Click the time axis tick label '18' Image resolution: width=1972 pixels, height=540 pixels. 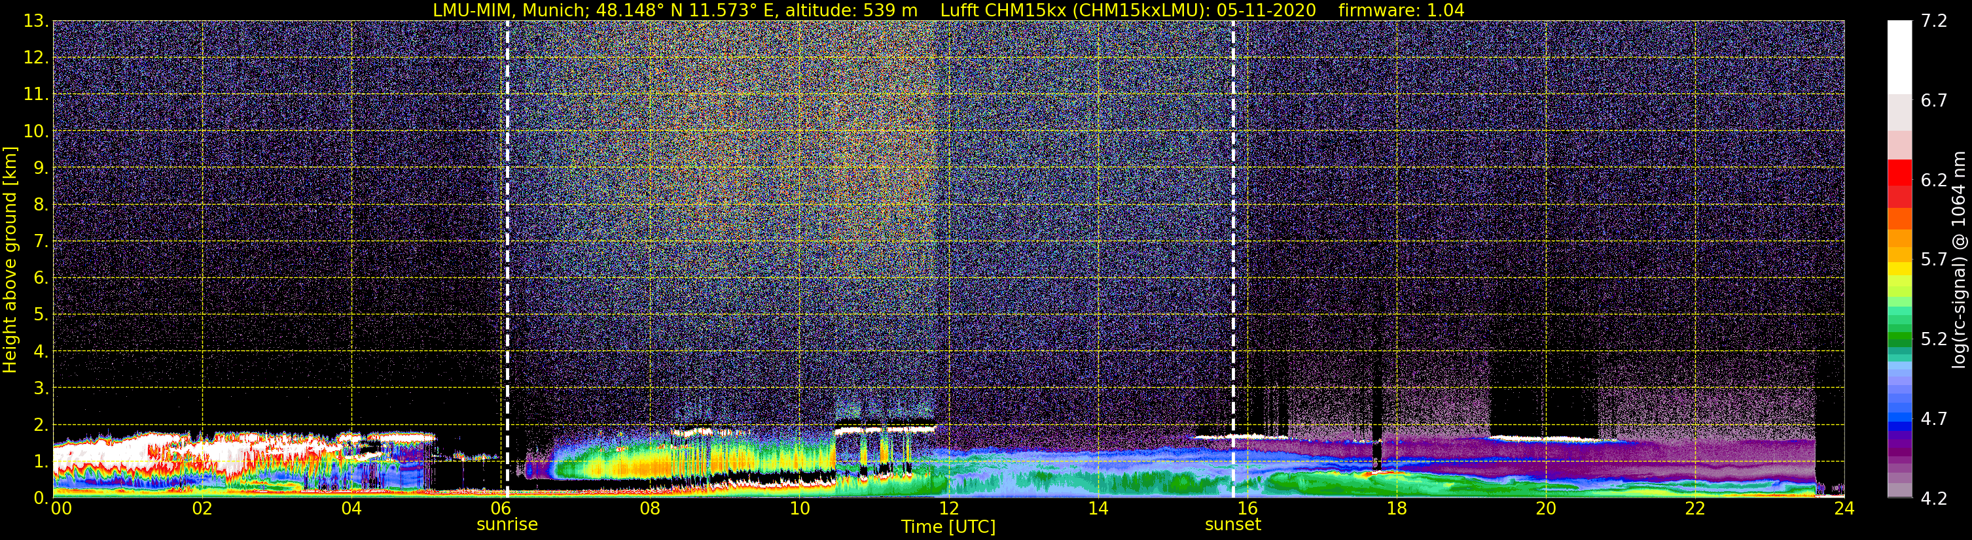pos(1396,509)
